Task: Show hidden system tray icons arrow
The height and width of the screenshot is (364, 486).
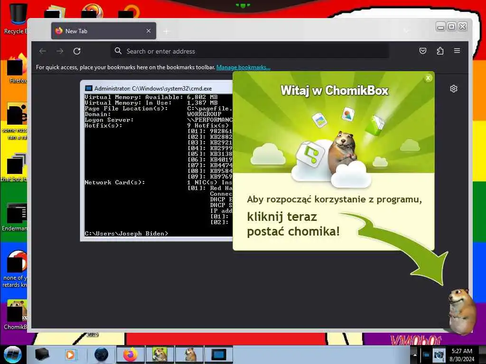Action: click(x=415, y=355)
